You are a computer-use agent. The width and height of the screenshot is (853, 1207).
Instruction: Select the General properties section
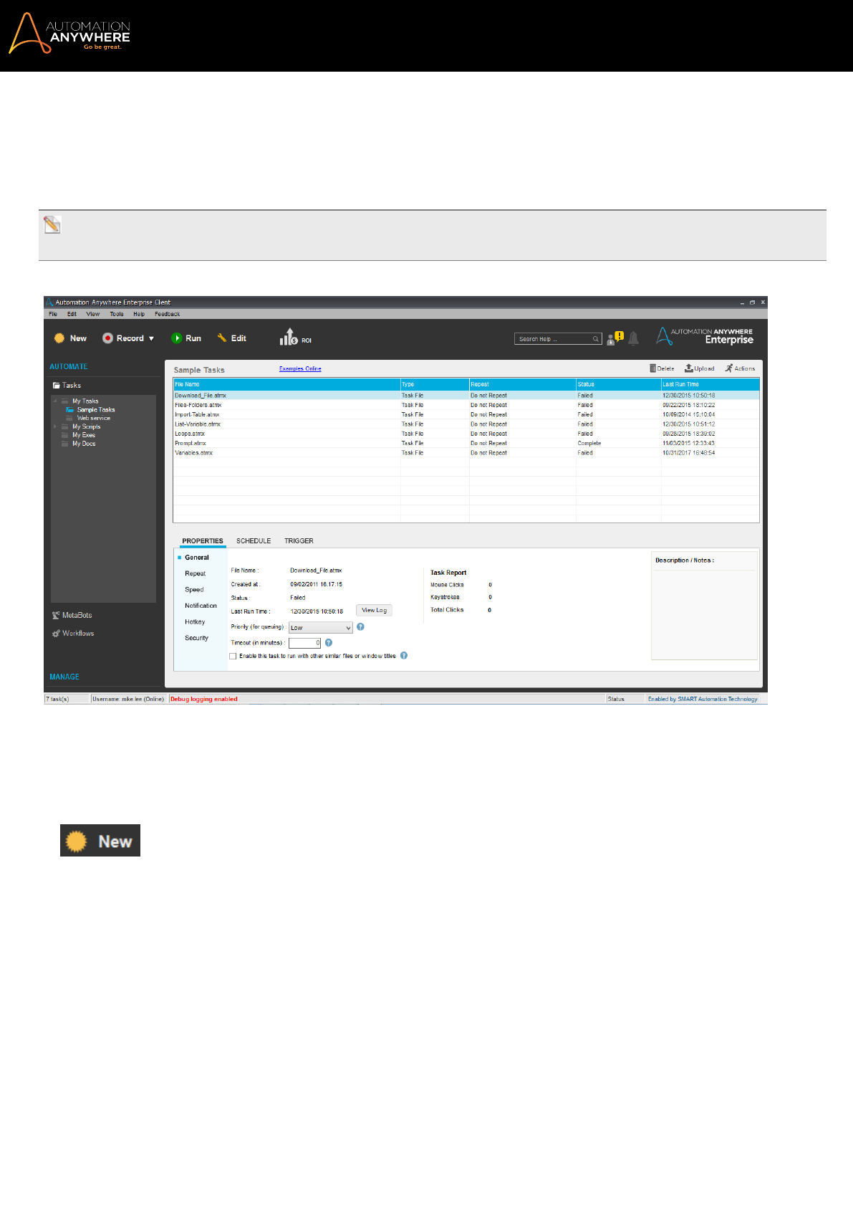tap(197, 558)
